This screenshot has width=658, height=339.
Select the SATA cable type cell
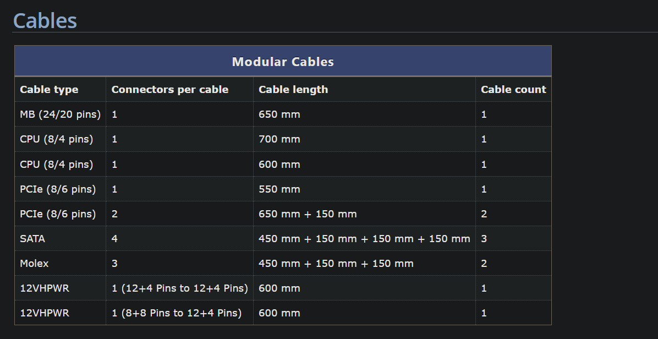point(32,239)
